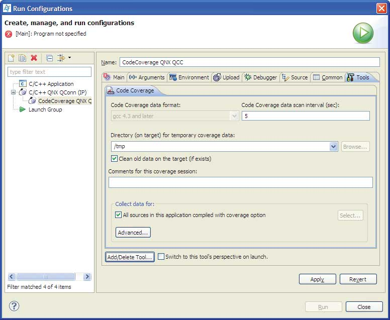Image resolution: width=390 pixels, height=320 pixels.
Task: Open the Environment tab
Action: pyautogui.click(x=189, y=77)
